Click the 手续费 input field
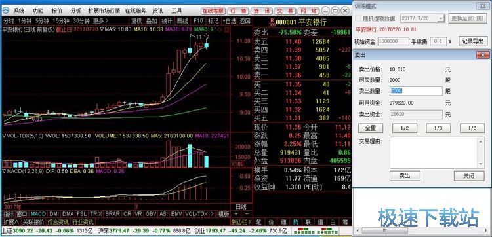 click(438, 41)
